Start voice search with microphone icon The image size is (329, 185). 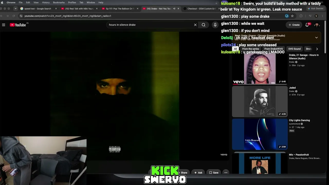coord(215,25)
